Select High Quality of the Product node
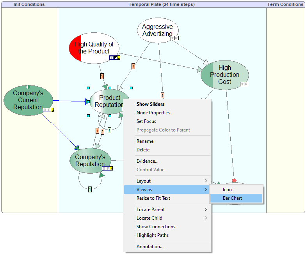This screenshot has width=306, height=254. [94, 48]
